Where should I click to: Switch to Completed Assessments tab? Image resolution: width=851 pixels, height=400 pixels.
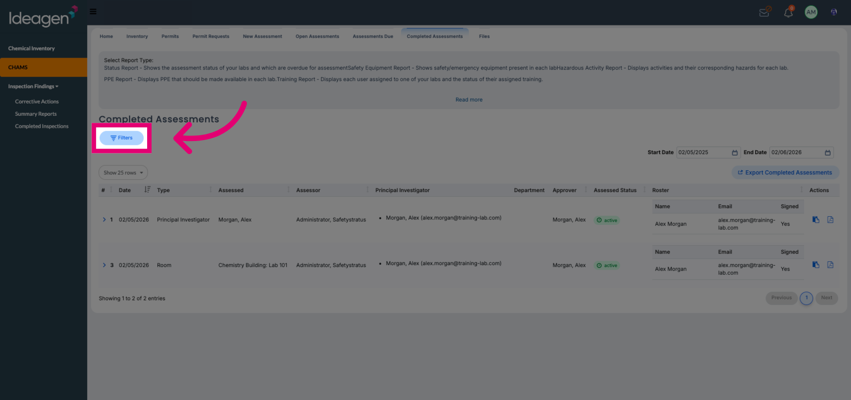pos(435,36)
